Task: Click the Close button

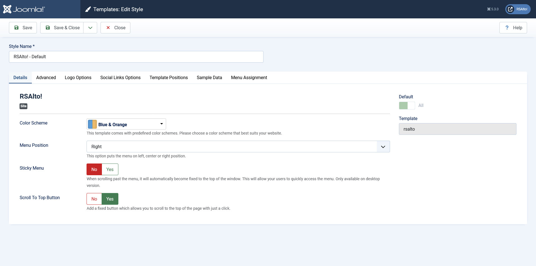Action: pyautogui.click(x=115, y=28)
